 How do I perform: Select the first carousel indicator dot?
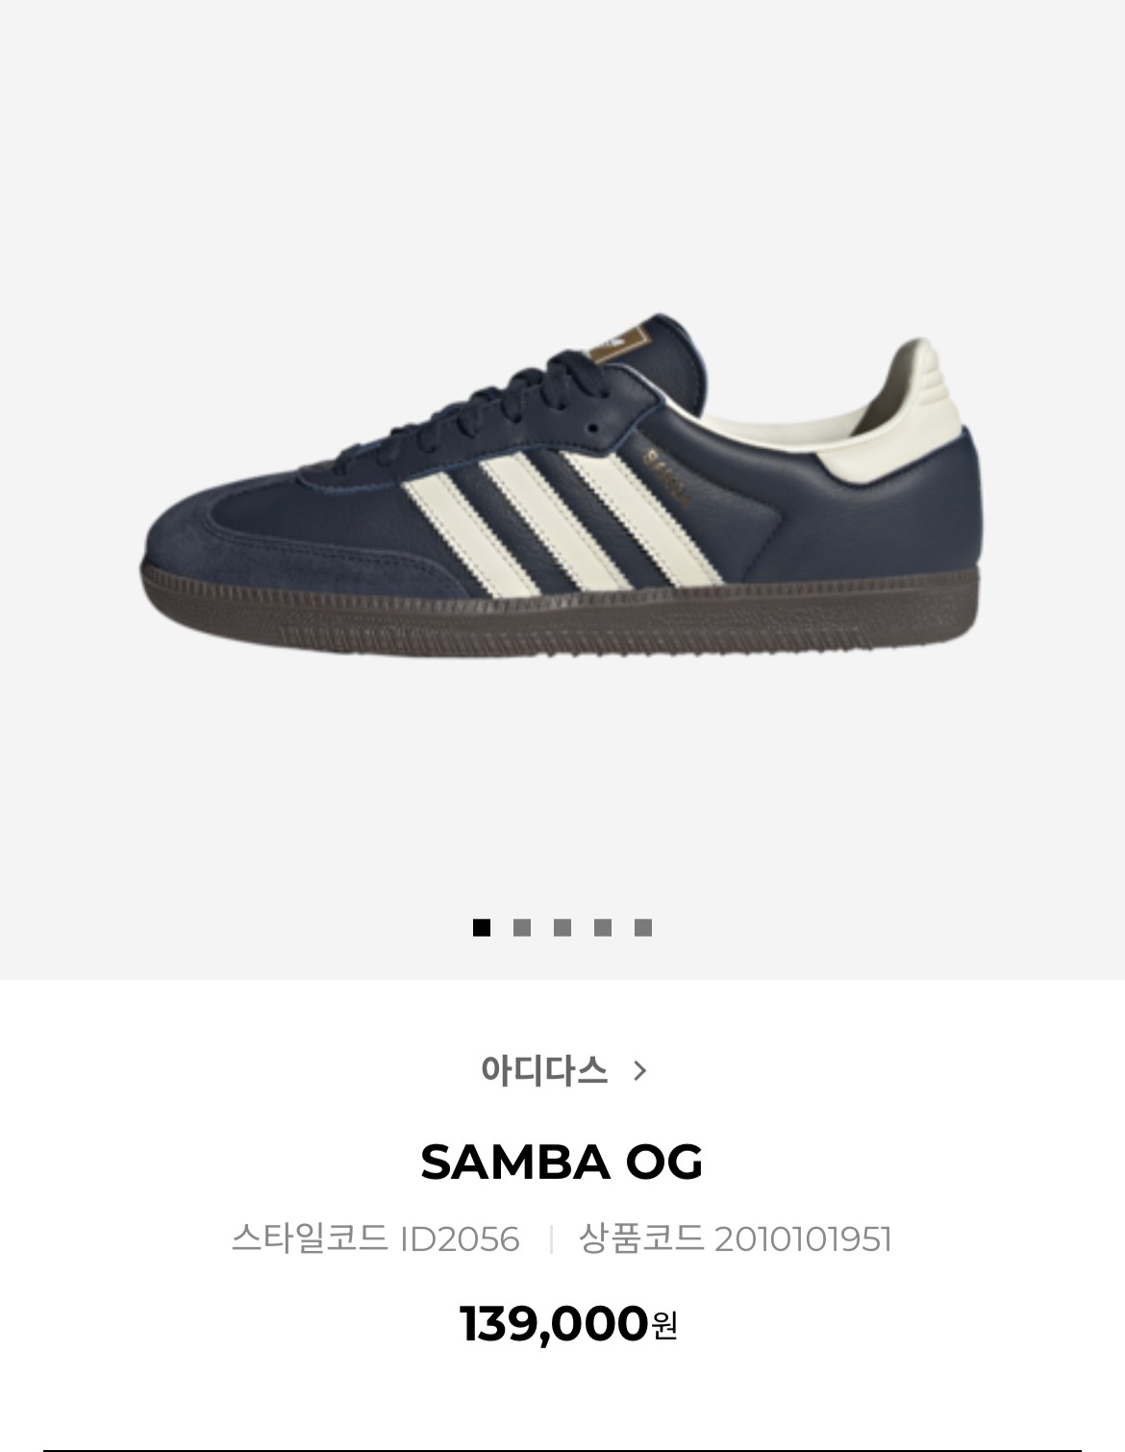pyautogui.click(x=482, y=927)
